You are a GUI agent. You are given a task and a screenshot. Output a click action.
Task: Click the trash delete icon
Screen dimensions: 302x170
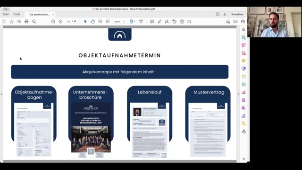182,22
